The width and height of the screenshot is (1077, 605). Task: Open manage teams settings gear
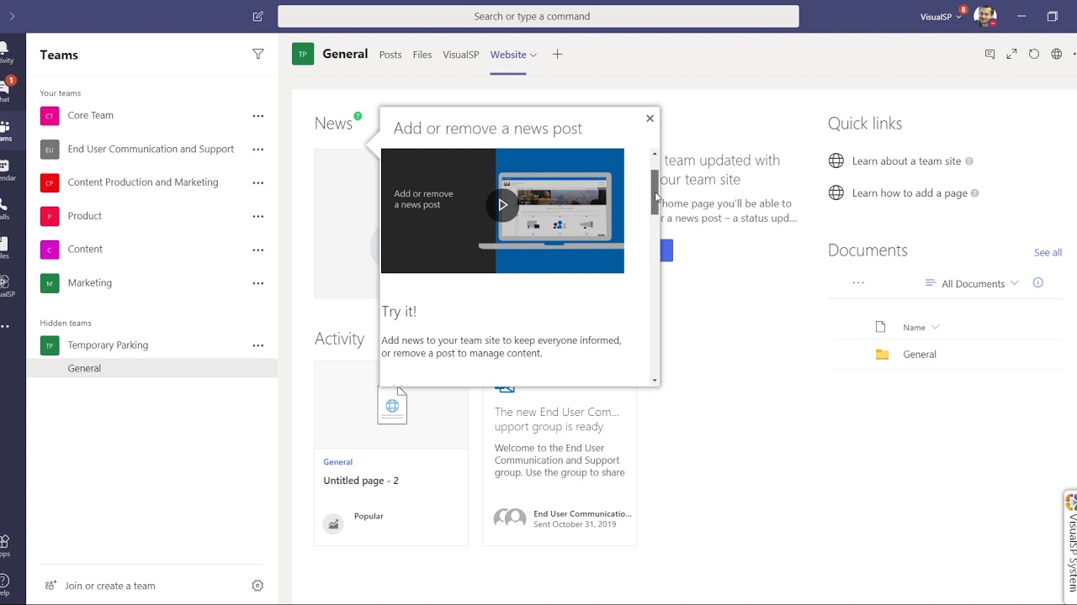coord(257,586)
